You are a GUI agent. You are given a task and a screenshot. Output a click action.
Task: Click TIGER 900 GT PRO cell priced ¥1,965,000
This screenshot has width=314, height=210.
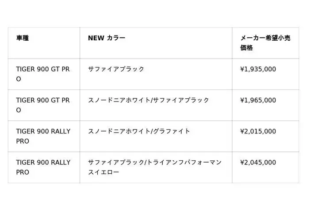[x=43, y=105]
